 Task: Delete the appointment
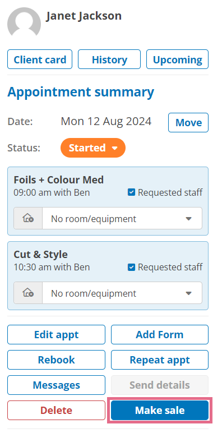point(56,411)
